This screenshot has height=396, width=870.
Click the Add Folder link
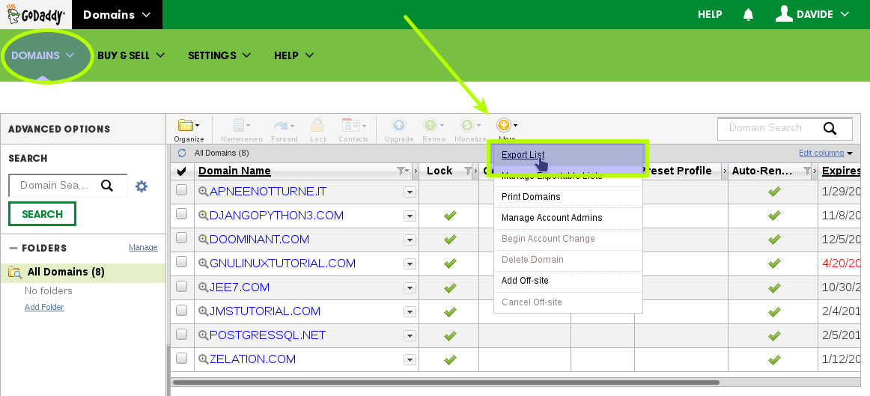(44, 307)
